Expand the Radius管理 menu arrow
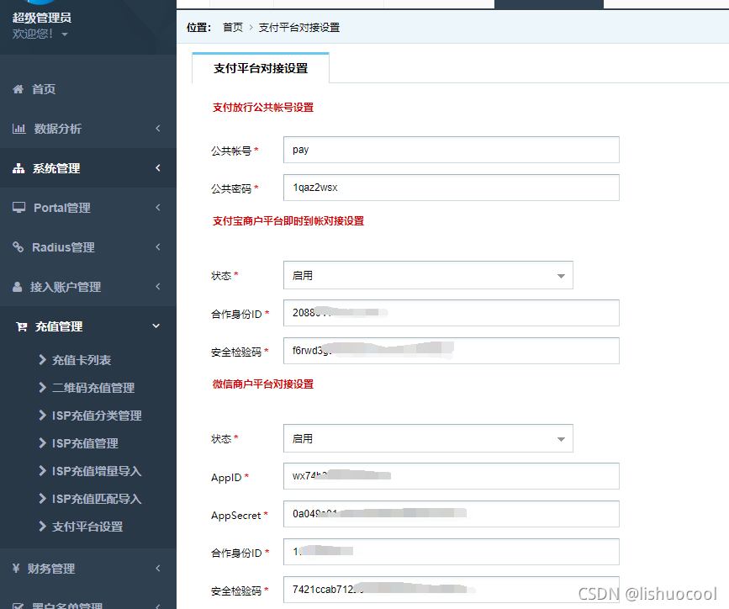 tap(158, 246)
